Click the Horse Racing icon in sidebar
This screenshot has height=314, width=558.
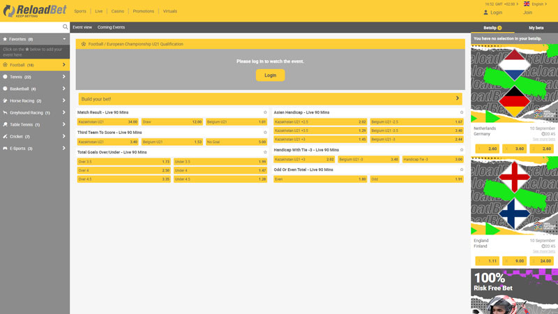[x=6, y=100]
